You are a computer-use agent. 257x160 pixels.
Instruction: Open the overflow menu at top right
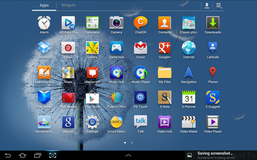(x=219, y=6)
